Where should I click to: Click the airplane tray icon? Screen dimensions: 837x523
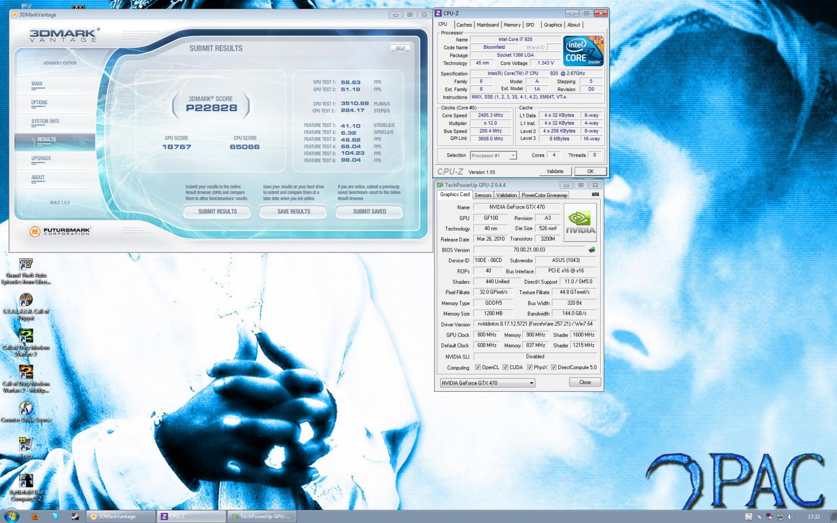point(759,517)
